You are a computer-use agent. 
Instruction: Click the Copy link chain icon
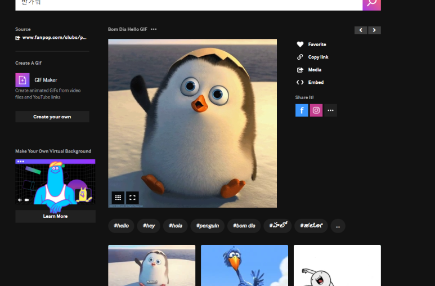(x=300, y=57)
